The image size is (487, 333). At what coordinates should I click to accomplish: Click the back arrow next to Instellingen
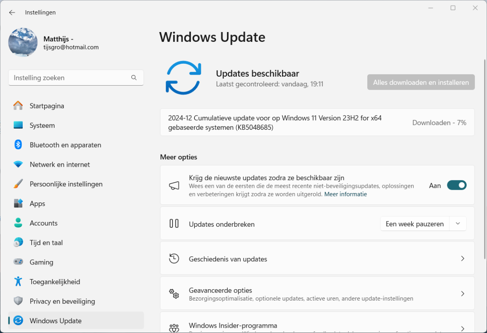pos(12,13)
